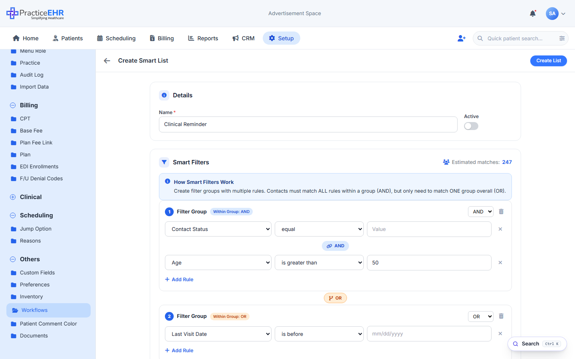
Task: Delete Filter Group 1 trash icon
Action: (x=501, y=211)
